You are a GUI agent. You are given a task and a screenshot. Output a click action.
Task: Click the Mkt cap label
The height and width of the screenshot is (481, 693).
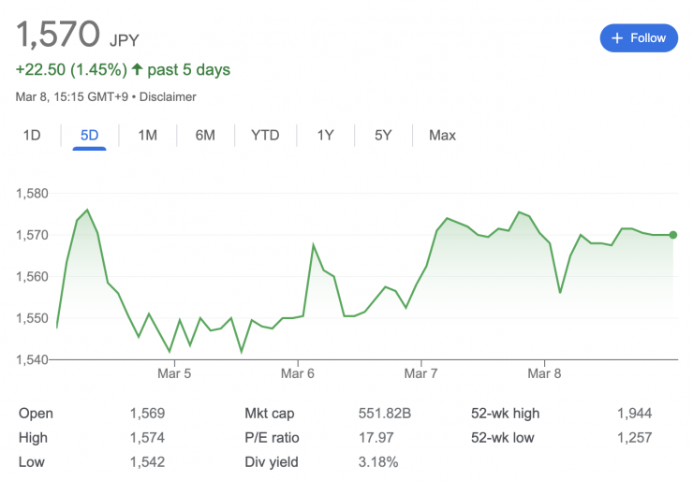[x=271, y=414]
